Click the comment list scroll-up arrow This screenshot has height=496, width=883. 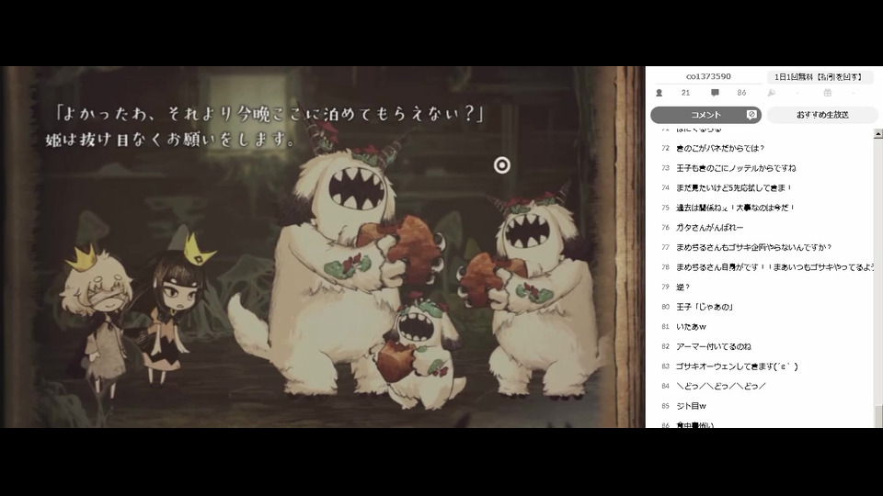point(877,134)
